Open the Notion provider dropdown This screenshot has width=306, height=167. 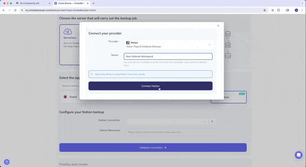[169, 45]
